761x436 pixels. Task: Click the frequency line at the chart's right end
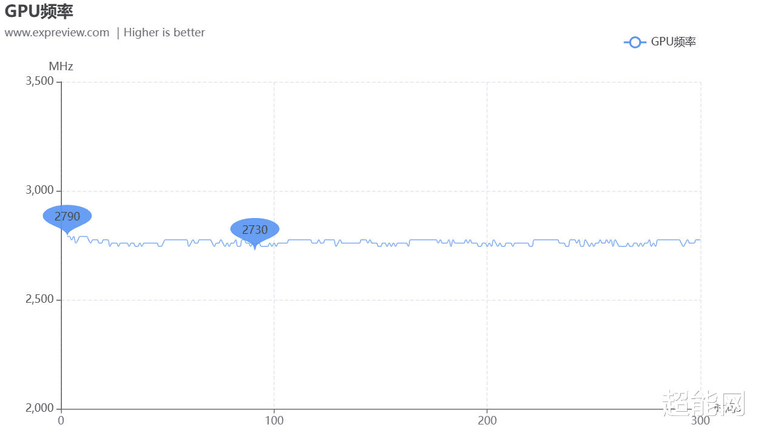tap(699, 240)
